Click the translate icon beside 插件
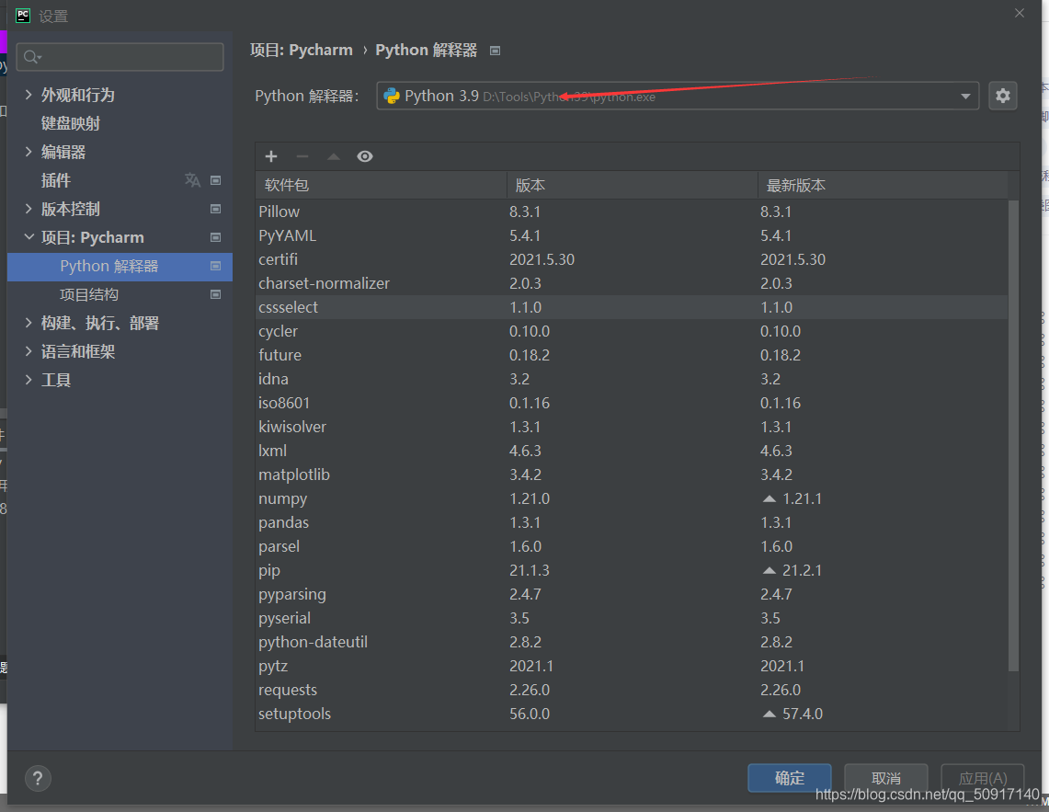1049x812 pixels. [x=192, y=180]
